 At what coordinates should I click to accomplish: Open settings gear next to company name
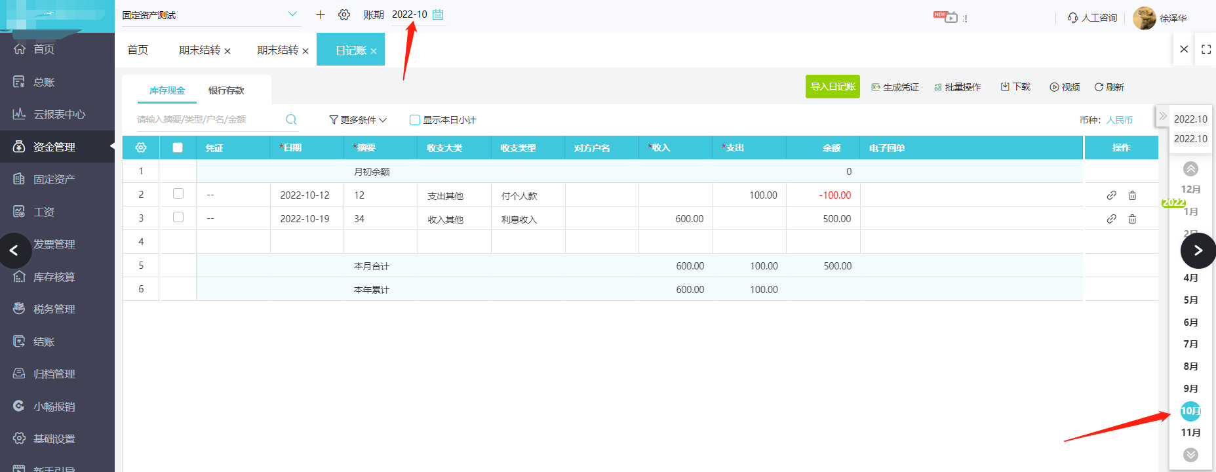pos(344,14)
